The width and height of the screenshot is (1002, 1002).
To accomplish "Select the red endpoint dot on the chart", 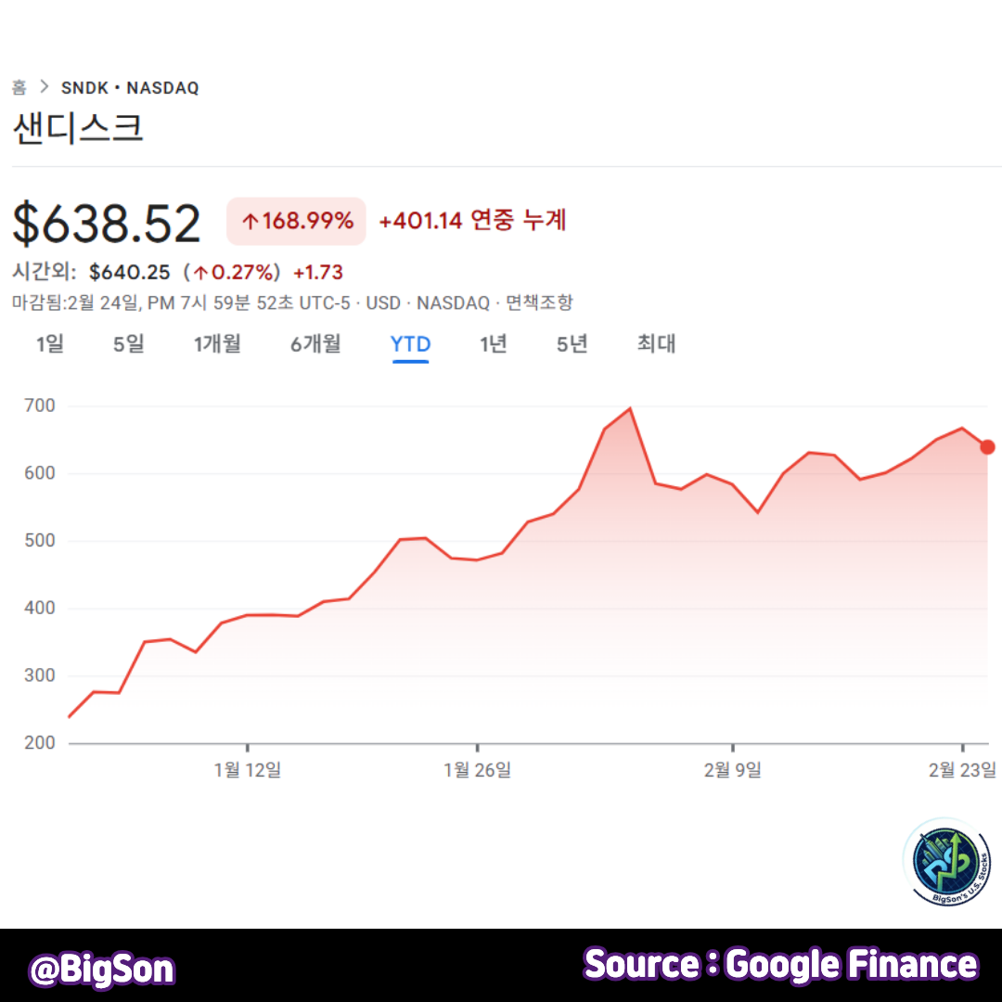I will [x=986, y=446].
